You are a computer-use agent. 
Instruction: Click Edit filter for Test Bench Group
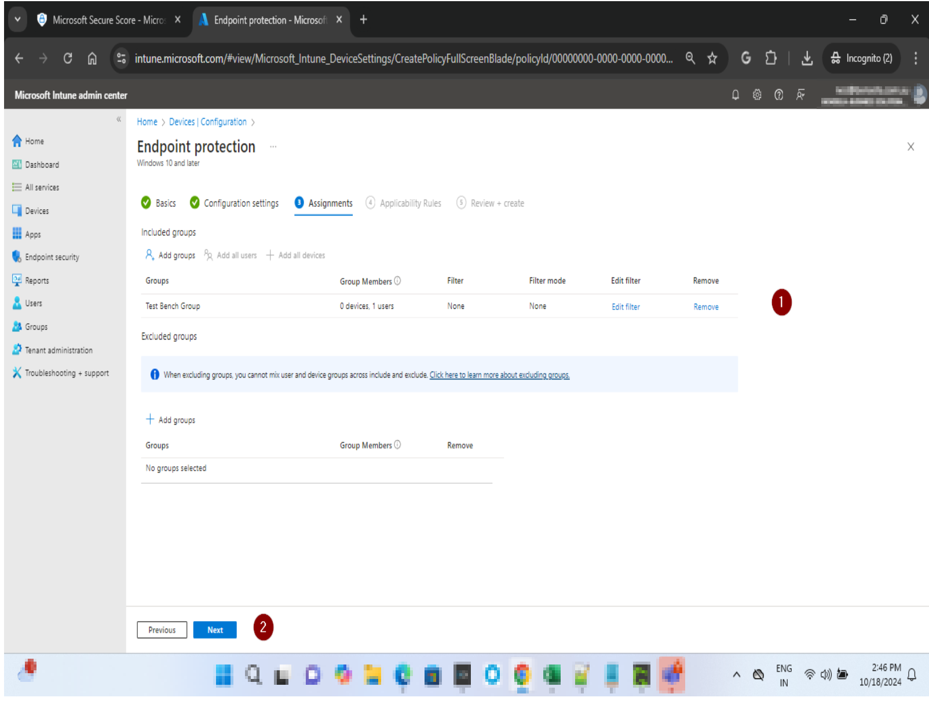[x=626, y=306]
